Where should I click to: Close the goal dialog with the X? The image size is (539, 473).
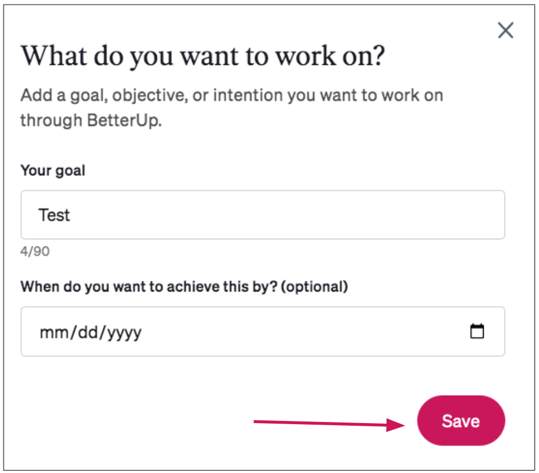click(506, 30)
